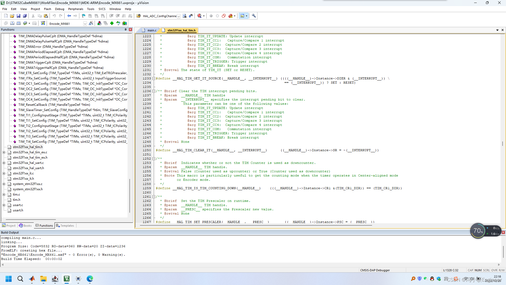
Task: Expand the stm32f1xx_it.c tree node
Action: point(4,173)
